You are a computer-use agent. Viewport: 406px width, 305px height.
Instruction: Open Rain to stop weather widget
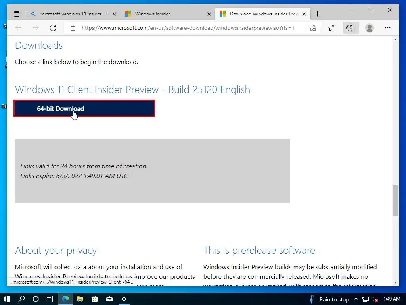(x=329, y=299)
